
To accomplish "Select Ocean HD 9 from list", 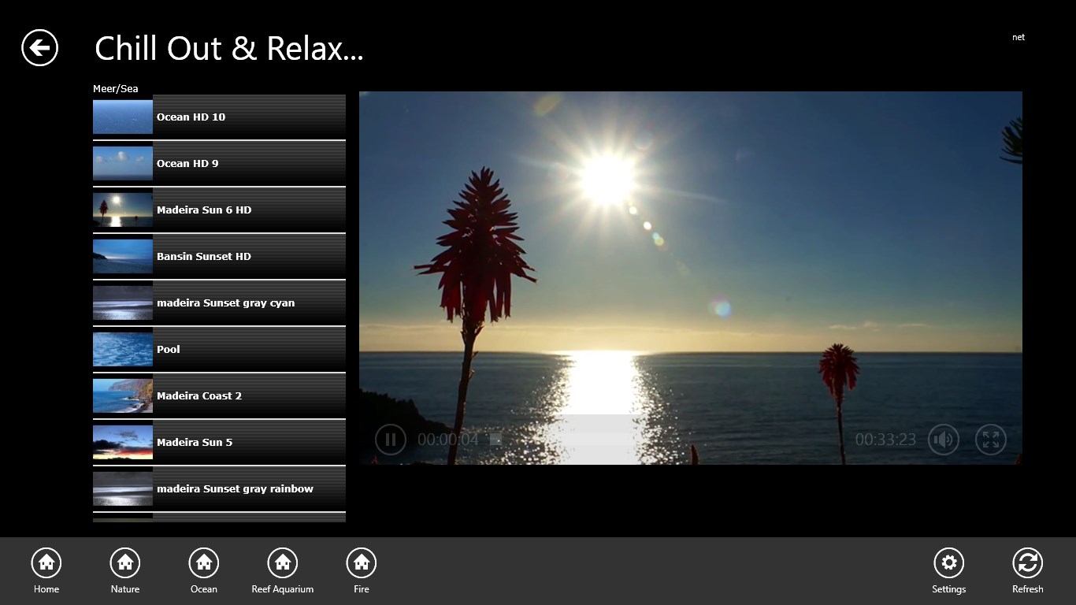I will point(219,164).
